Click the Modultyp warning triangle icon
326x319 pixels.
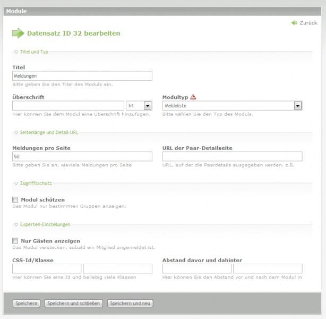193,97
